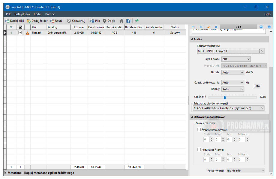Open the document tab icon in the settings panel

(x=201, y=27)
